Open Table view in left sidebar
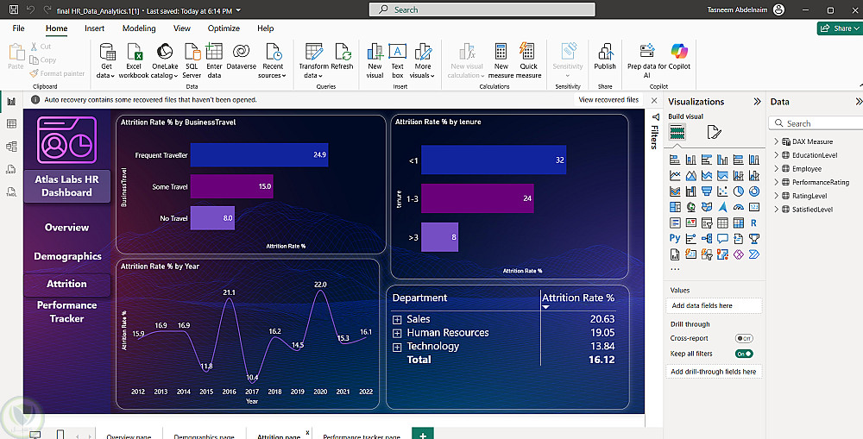This screenshot has width=863, height=439. (11, 124)
